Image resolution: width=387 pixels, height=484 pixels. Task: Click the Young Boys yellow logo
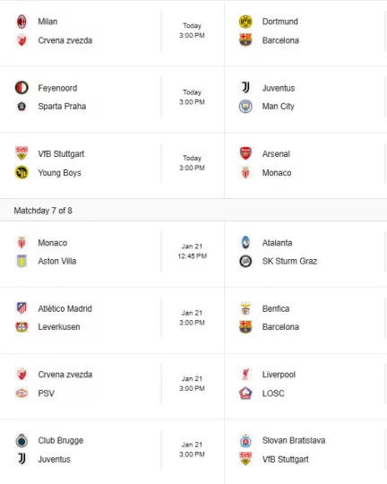point(21,173)
